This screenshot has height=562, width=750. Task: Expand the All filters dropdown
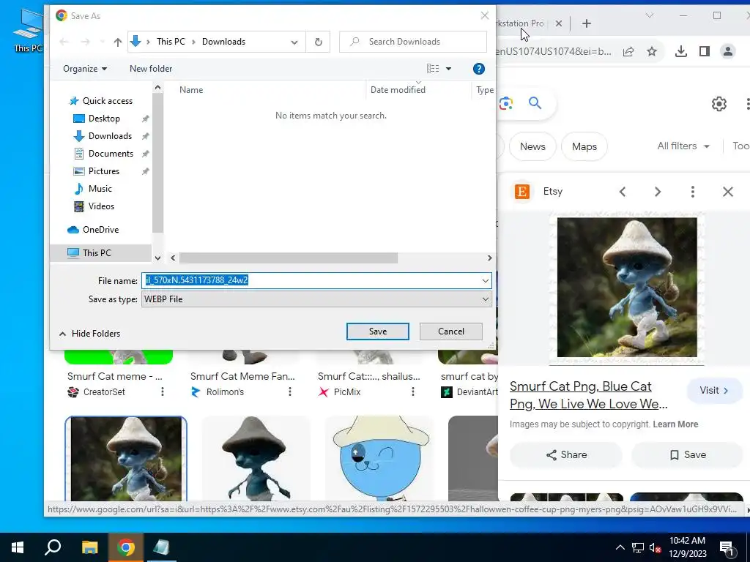(x=683, y=146)
